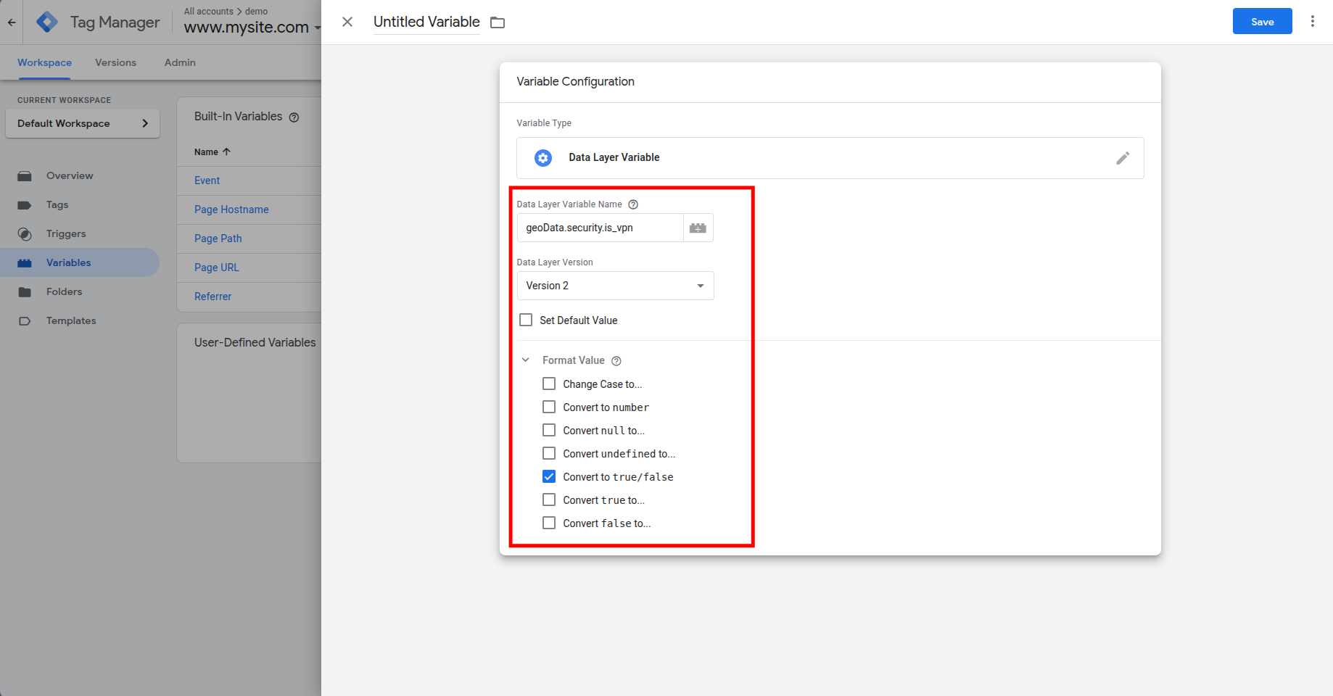Image resolution: width=1333 pixels, height=696 pixels.
Task: Switch to the Versions tab
Action: [115, 62]
